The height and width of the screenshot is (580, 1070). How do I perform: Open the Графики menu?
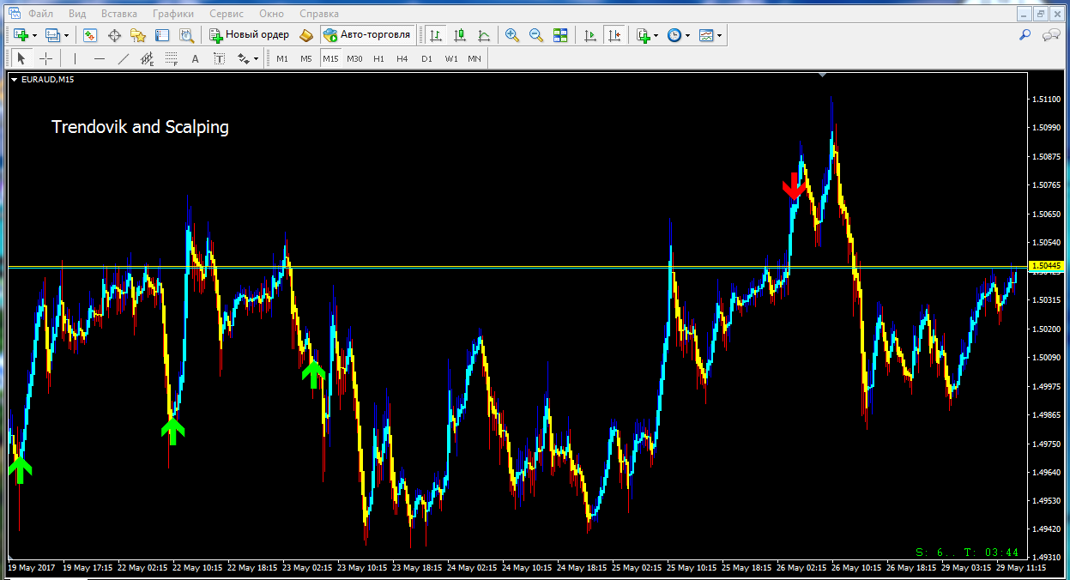(172, 14)
